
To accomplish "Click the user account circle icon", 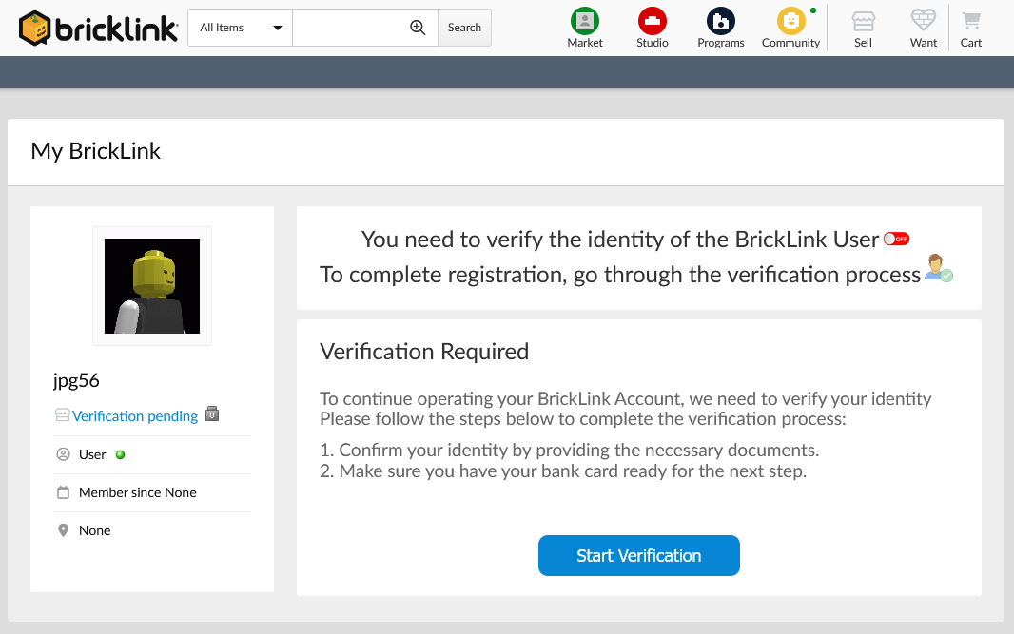I will click(64, 454).
